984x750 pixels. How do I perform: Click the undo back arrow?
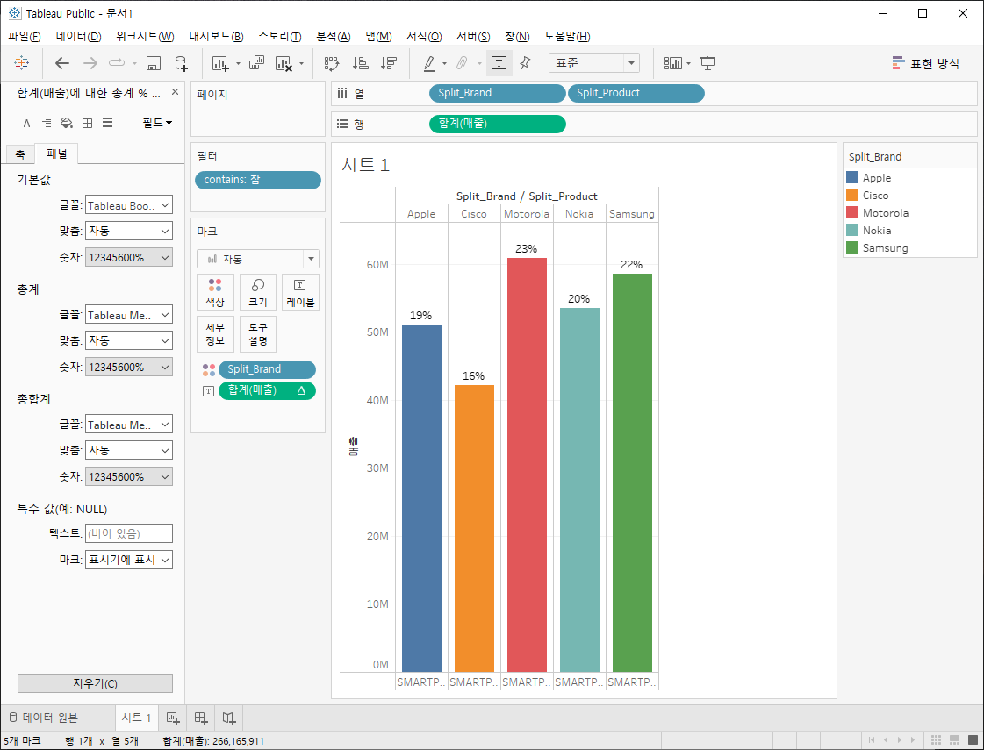[x=61, y=62]
